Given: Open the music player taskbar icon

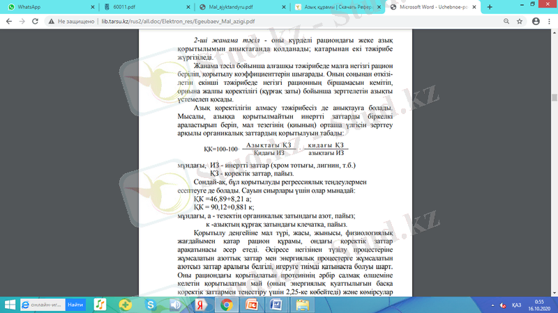Looking at the screenshot, I should tap(100, 305).
